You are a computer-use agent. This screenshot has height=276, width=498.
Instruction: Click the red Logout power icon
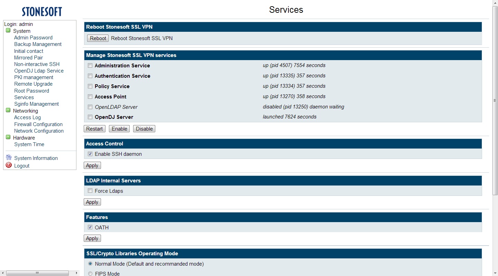tap(9, 165)
